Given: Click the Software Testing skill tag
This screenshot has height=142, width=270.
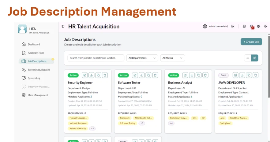Looking at the screenshot, I should [x=128, y=123].
